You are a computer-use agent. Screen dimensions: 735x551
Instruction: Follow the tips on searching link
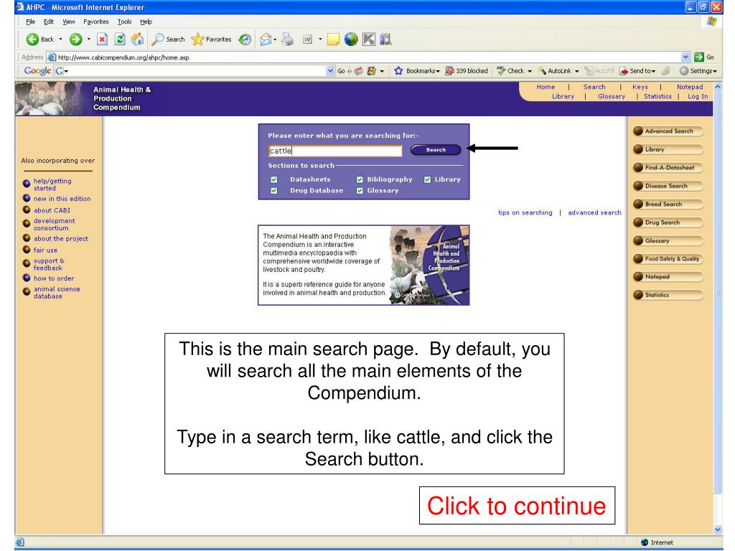click(x=525, y=212)
